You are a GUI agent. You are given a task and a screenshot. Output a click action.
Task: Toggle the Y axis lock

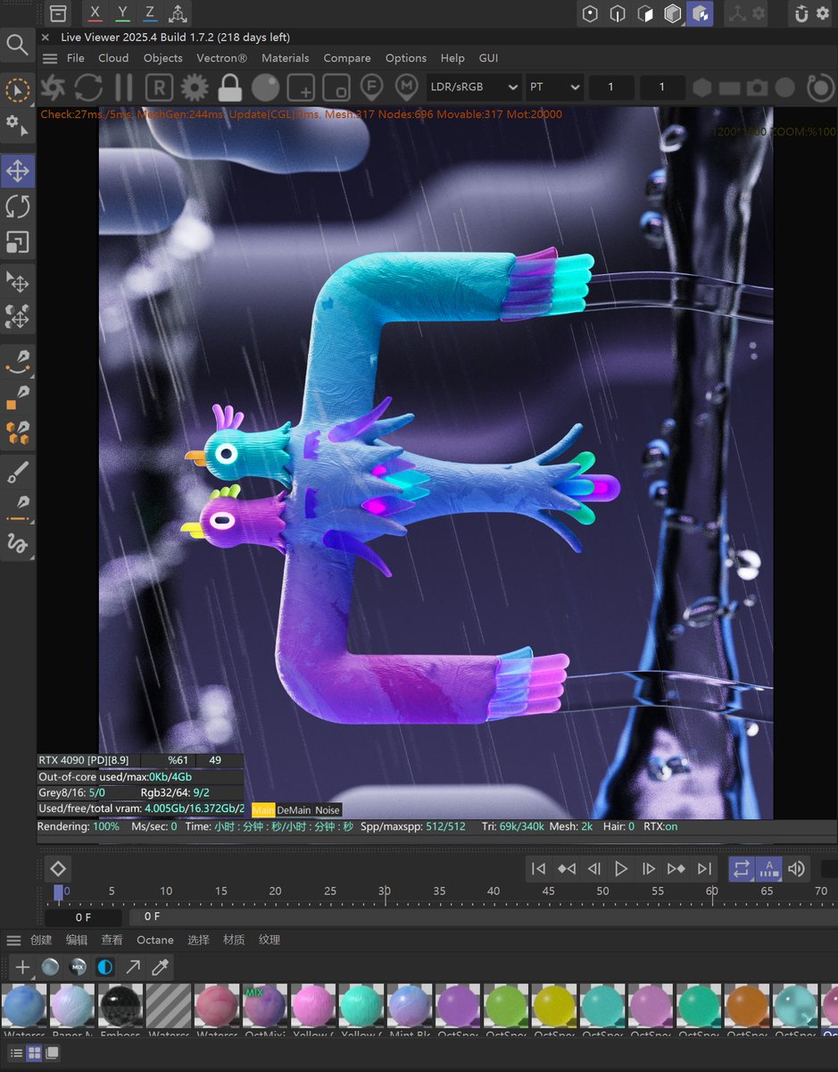click(x=122, y=13)
